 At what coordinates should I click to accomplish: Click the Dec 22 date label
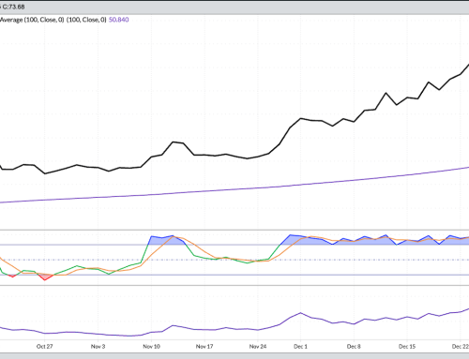[x=461, y=346]
